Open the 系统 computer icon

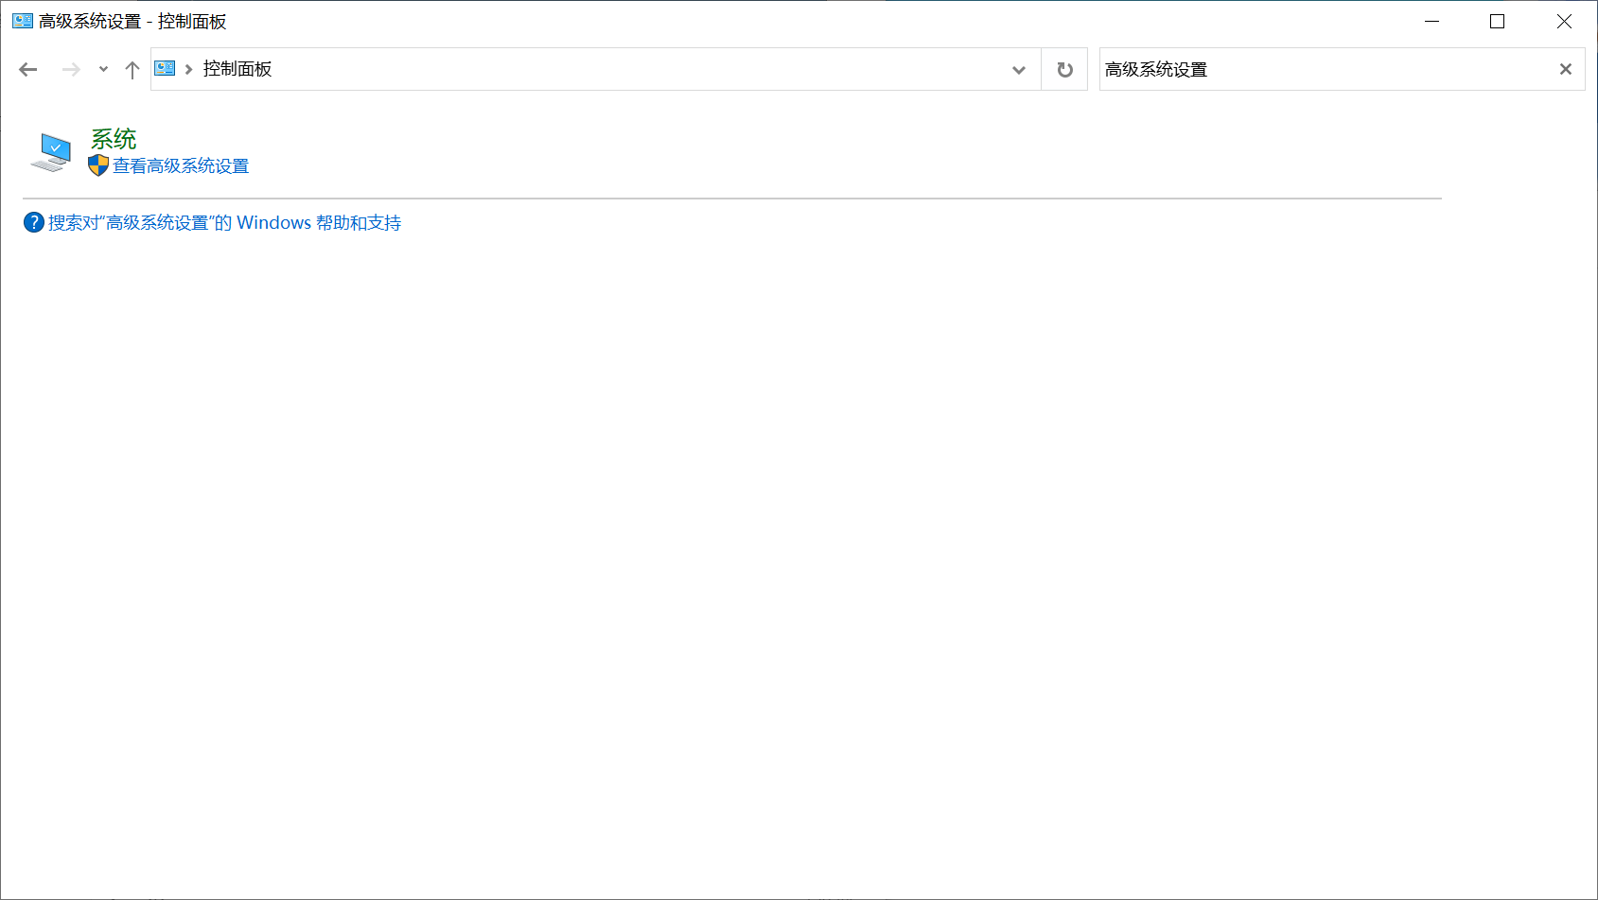[51, 152]
